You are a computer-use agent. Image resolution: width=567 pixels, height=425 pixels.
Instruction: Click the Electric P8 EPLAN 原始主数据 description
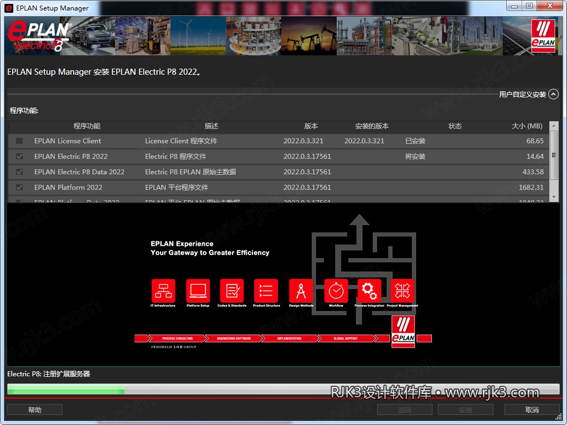click(190, 172)
